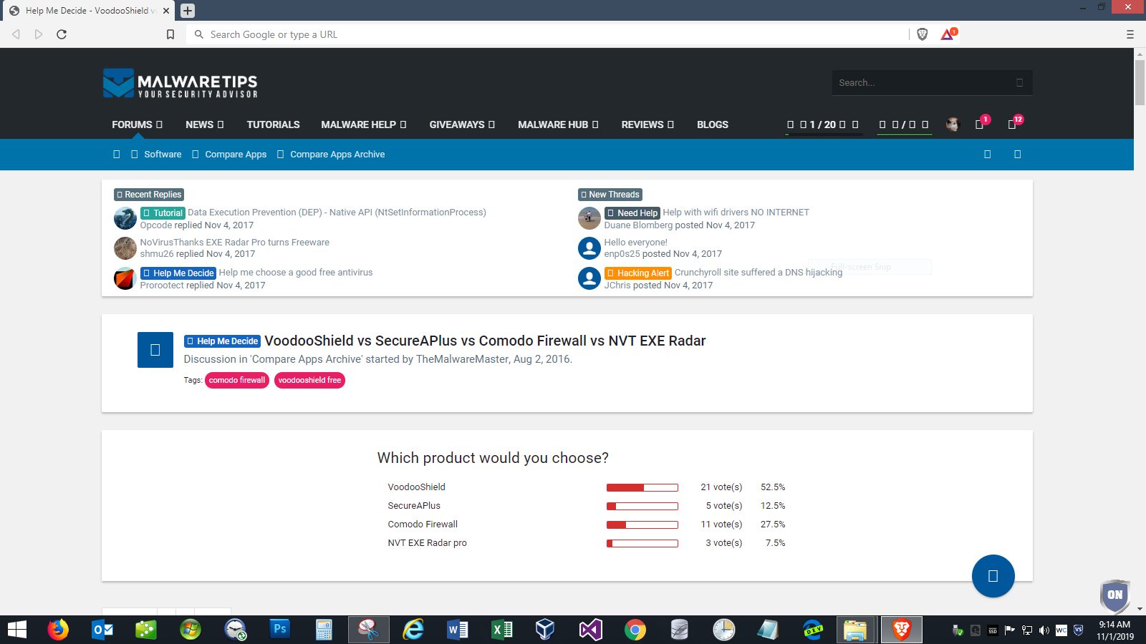Viewport: 1146px width, 644px height.
Task: Expand the GIVEAWAYS menu
Action: pos(462,125)
